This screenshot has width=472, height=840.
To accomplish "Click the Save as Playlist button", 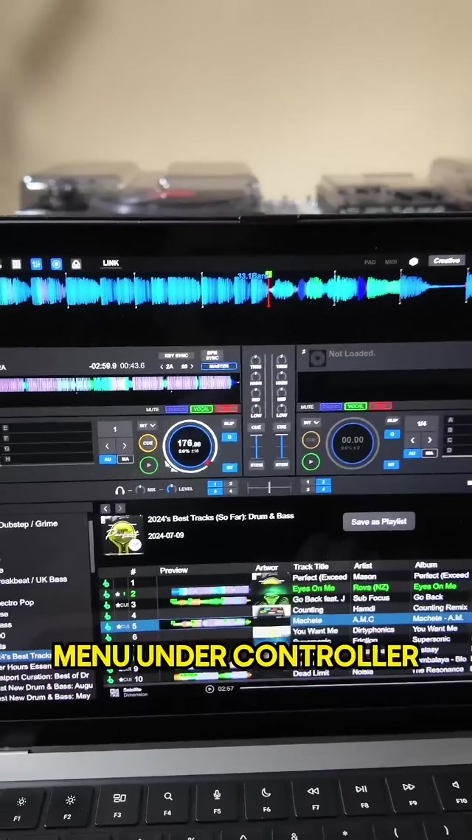I will coord(378,522).
